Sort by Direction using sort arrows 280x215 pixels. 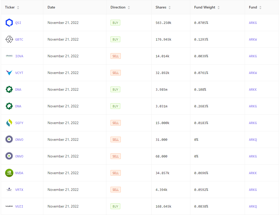[x=129, y=7]
